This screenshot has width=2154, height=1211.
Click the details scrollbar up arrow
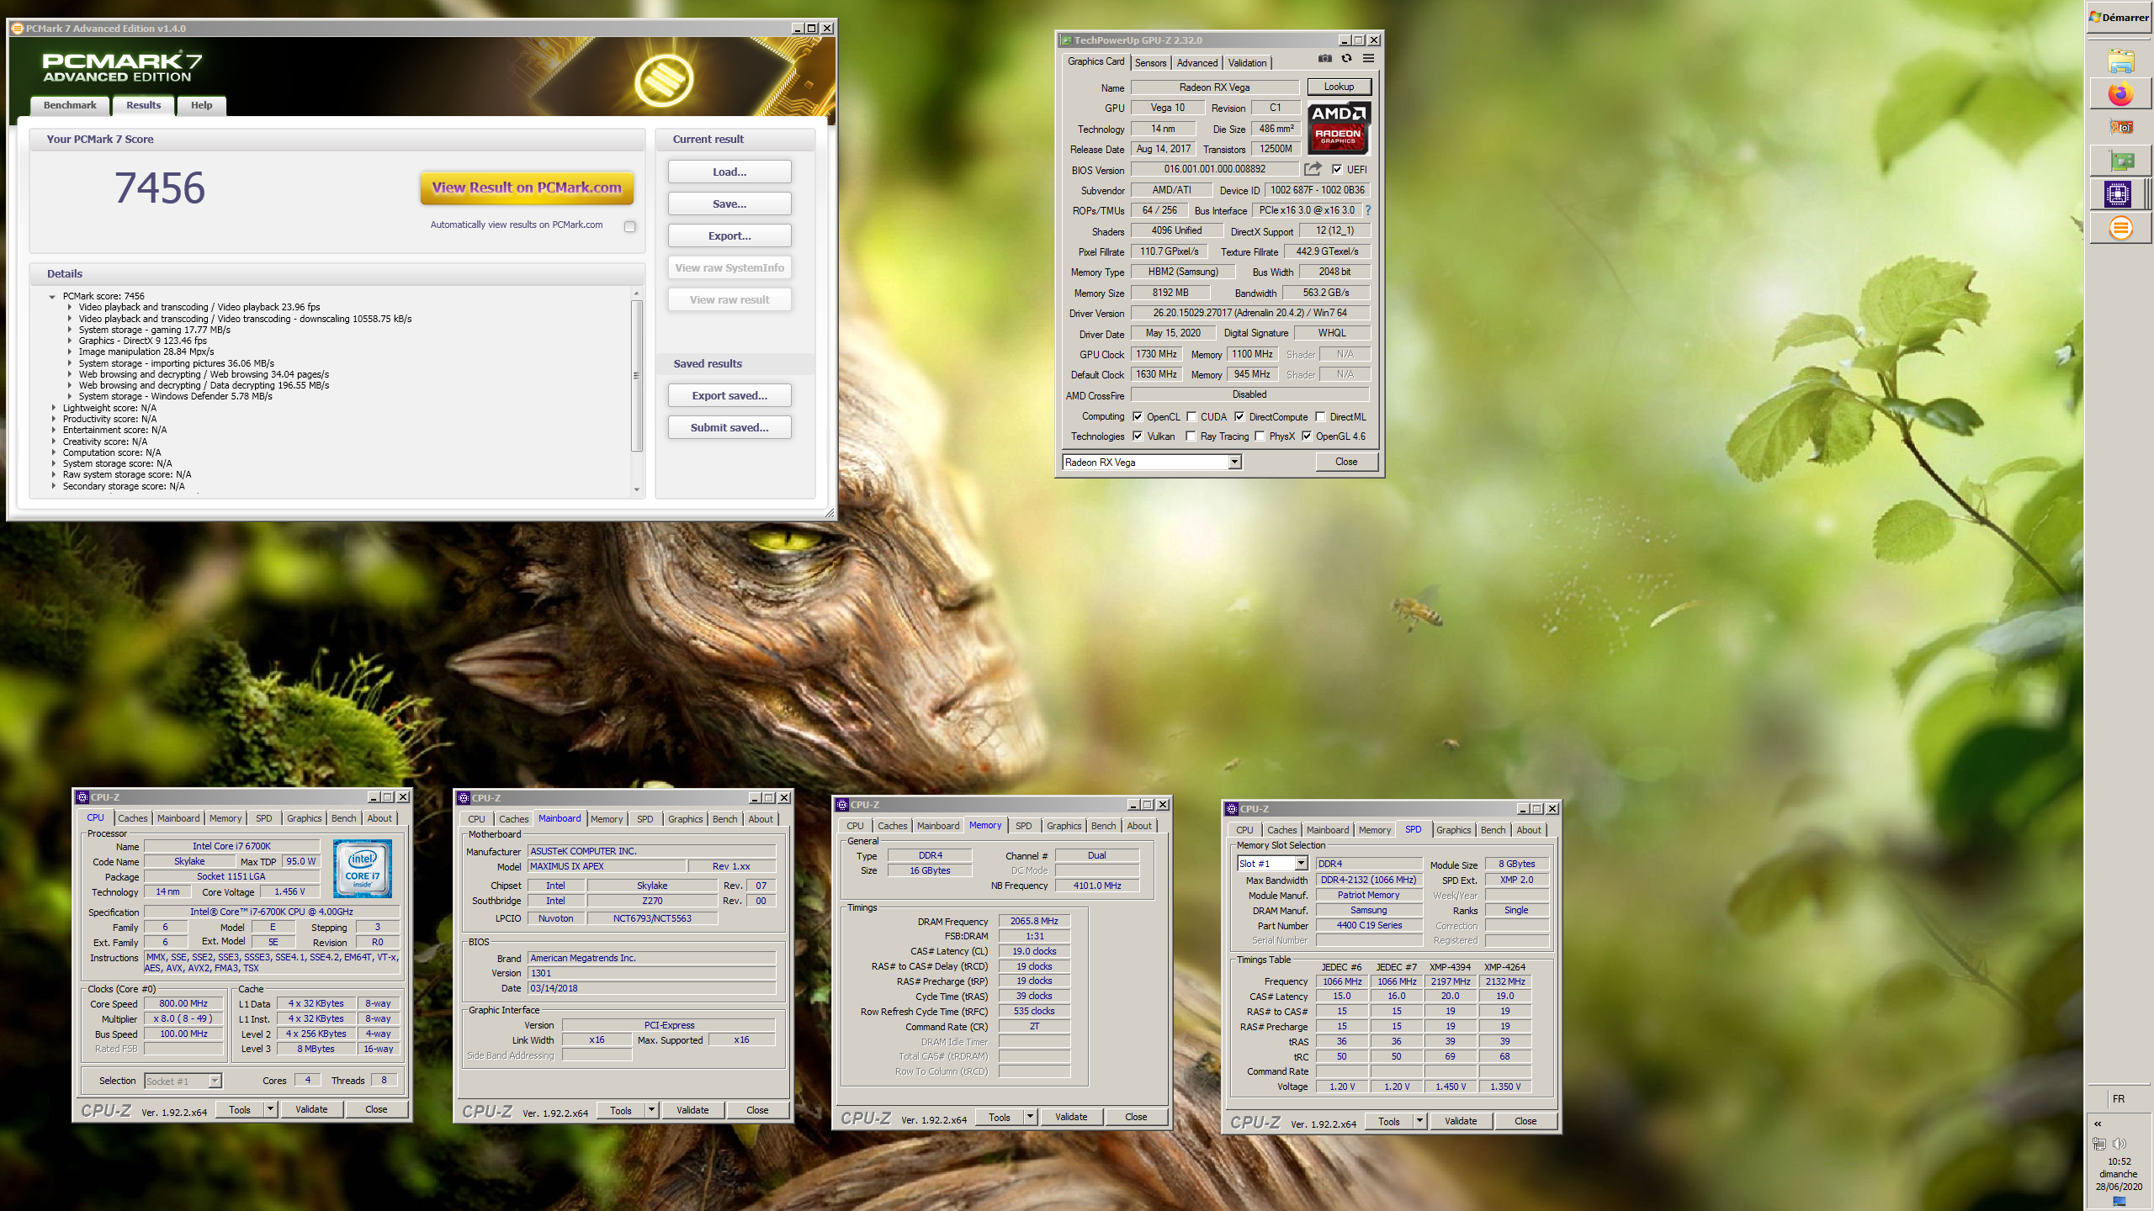(637, 293)
